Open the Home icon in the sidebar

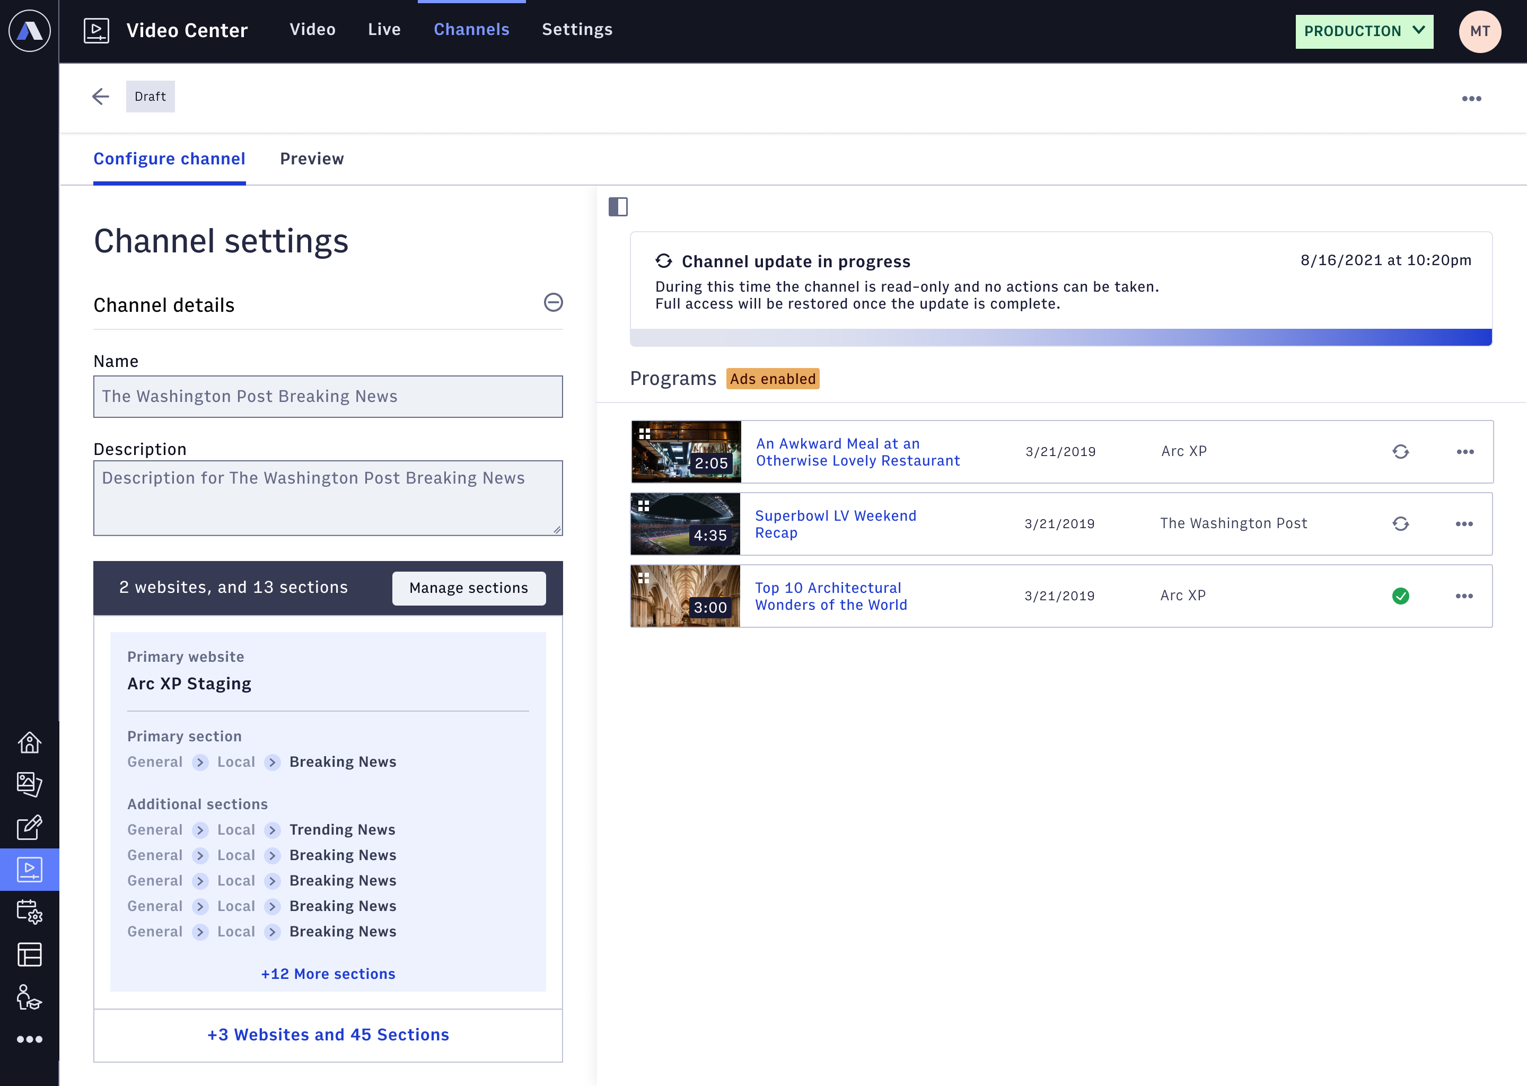(29, 742)
